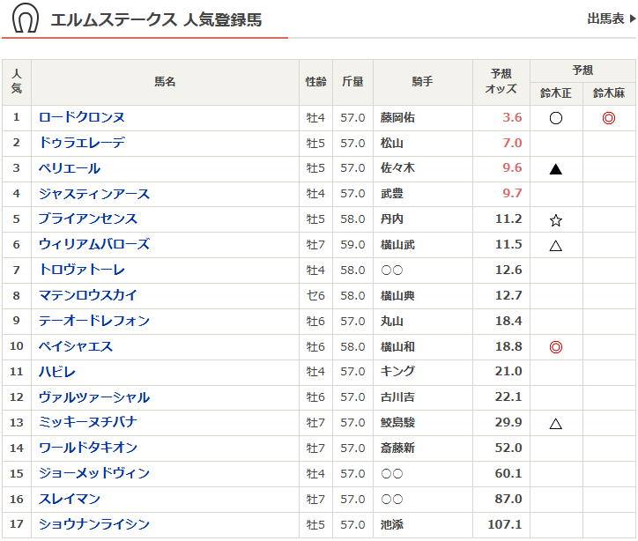638x541 pixels.
Task: Click jockey name 佐々木
Action: pos(397,168)
